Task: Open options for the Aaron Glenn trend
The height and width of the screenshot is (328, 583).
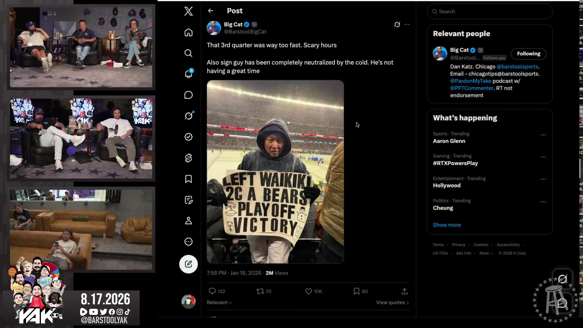Action: click(543, 135)
